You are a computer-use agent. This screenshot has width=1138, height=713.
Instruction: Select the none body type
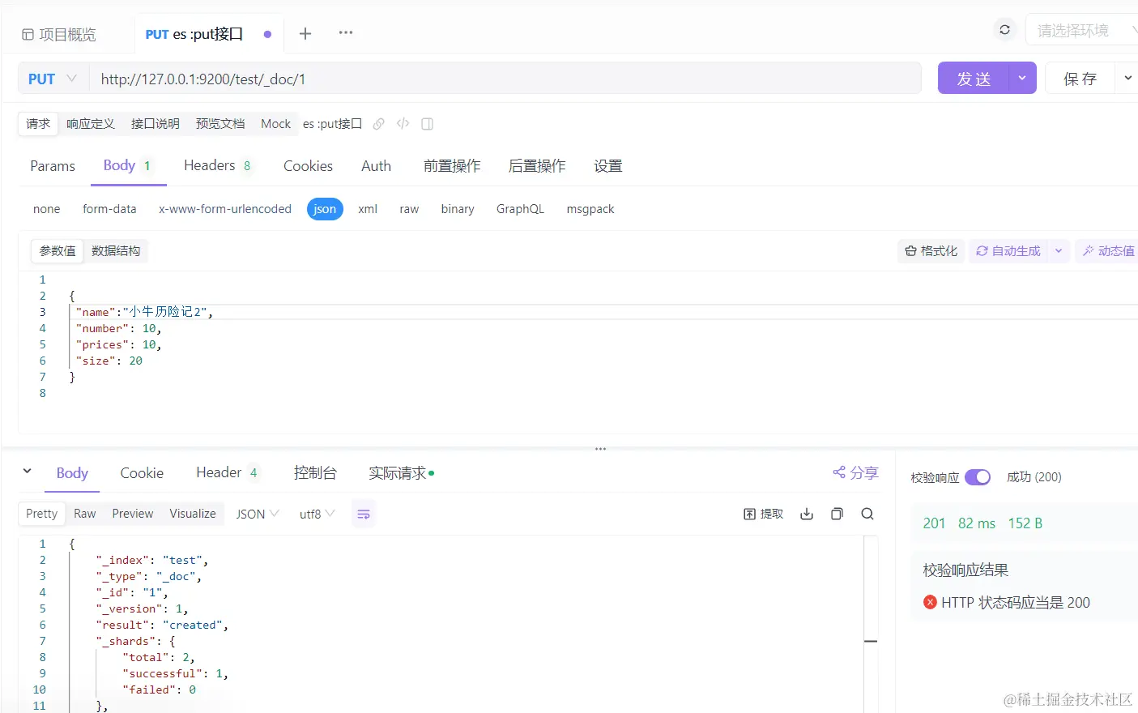tap(47, 209)
